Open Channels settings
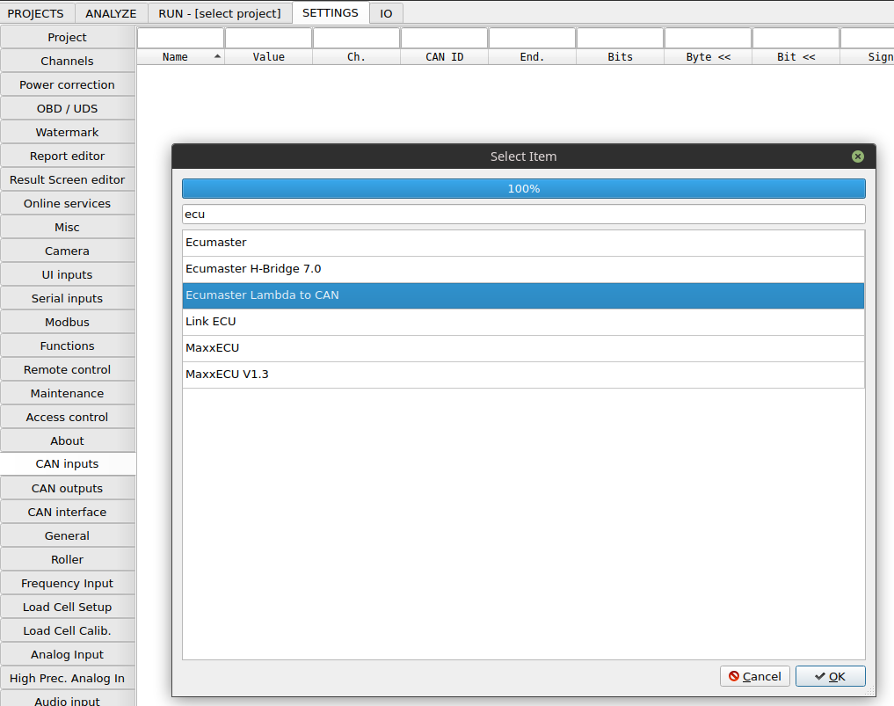 pyautogui.click(x=68, y=61)
